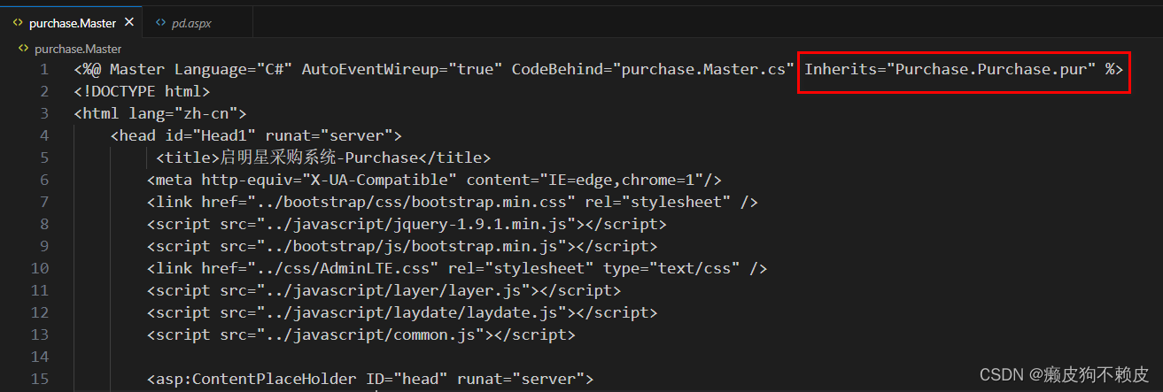Screen dimensions: 1163x392
Task: Click the file icon on pd.aspx tab
Action: [x=161, y=24]
